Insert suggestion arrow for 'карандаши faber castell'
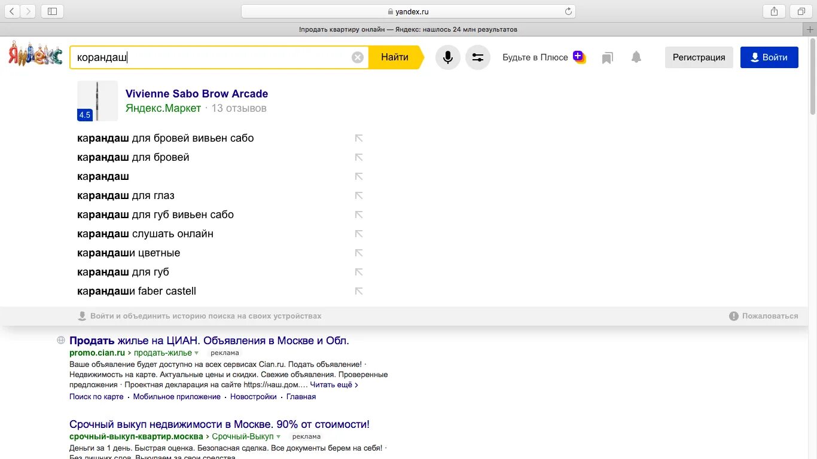The height and width of the screenshot is (459, 817). point(359,291)
